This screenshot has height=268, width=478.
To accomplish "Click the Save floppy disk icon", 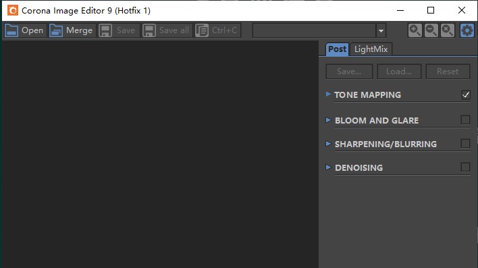I will (105, 30).
